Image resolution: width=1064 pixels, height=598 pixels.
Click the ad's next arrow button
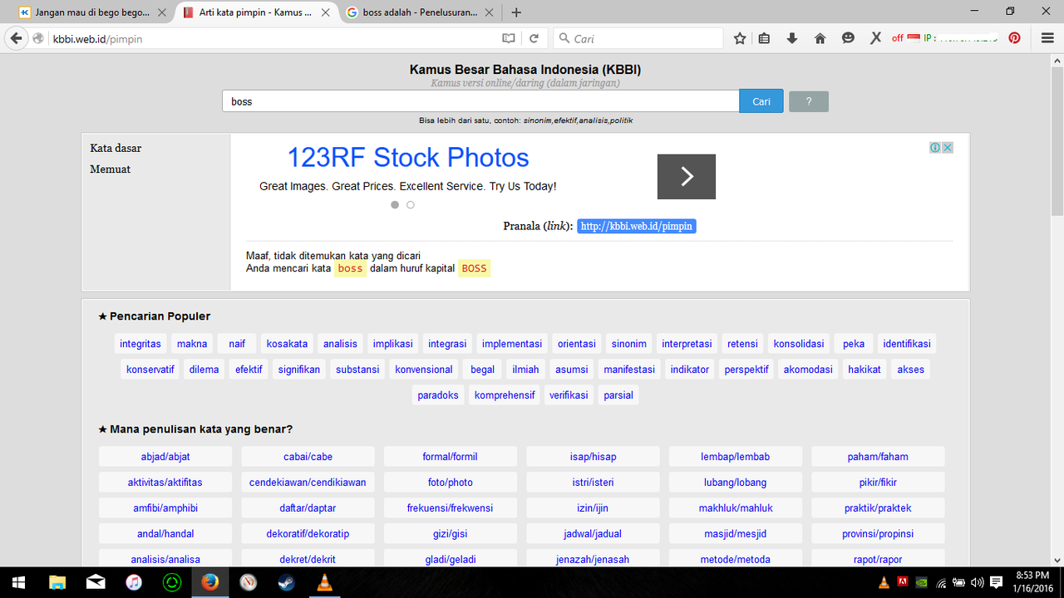(x=687, y=176)
